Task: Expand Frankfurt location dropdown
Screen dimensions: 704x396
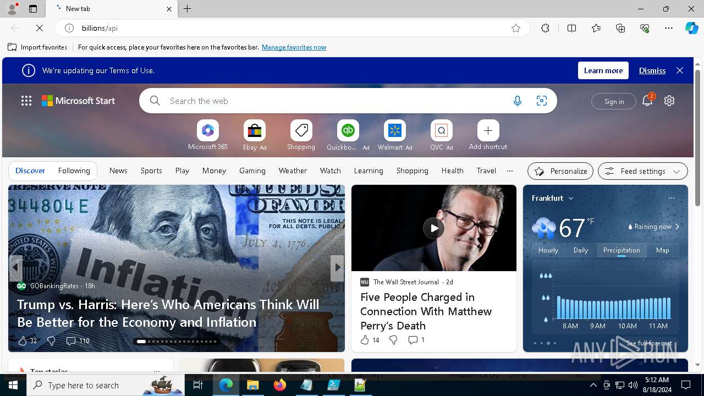Action: pyautogui.click(x=571, y=199)
